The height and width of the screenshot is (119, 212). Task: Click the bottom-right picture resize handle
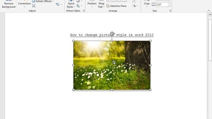point(150,90)
